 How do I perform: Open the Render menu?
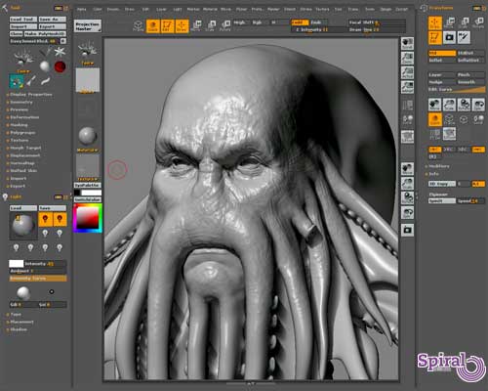click(273, 9)
